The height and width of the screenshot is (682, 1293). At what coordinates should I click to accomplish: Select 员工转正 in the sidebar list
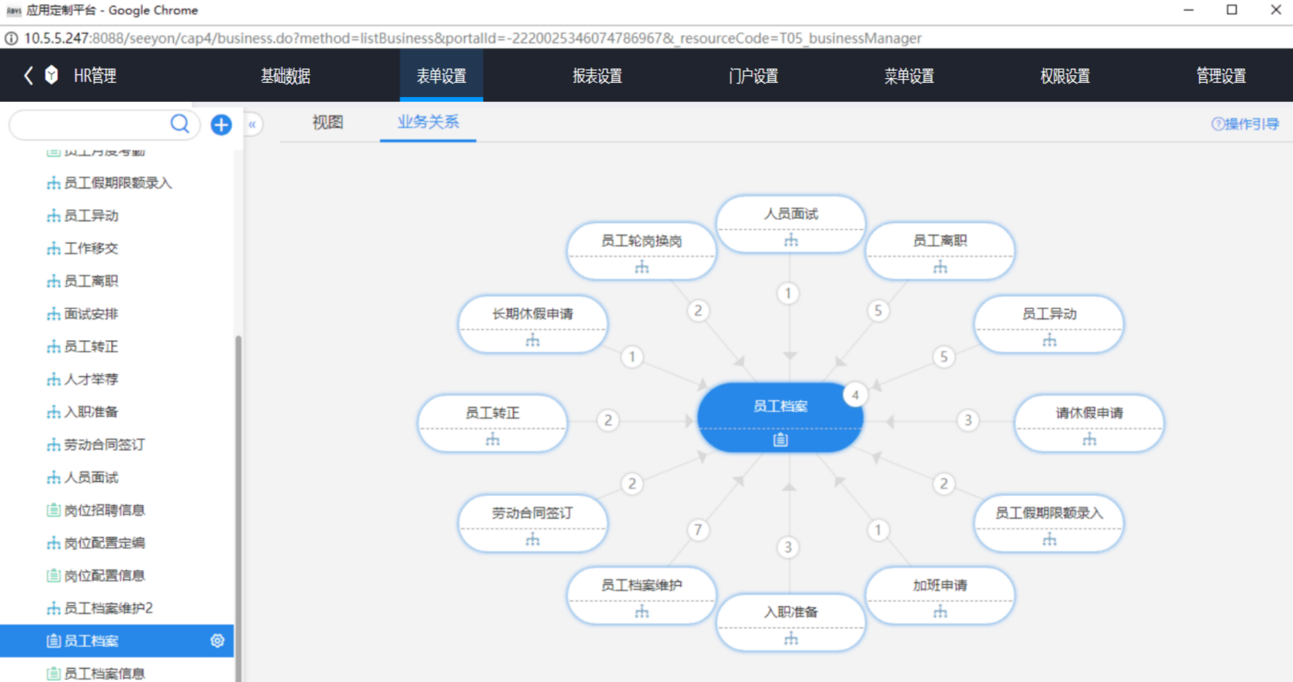pyautogui.click(x=91, y=346)
